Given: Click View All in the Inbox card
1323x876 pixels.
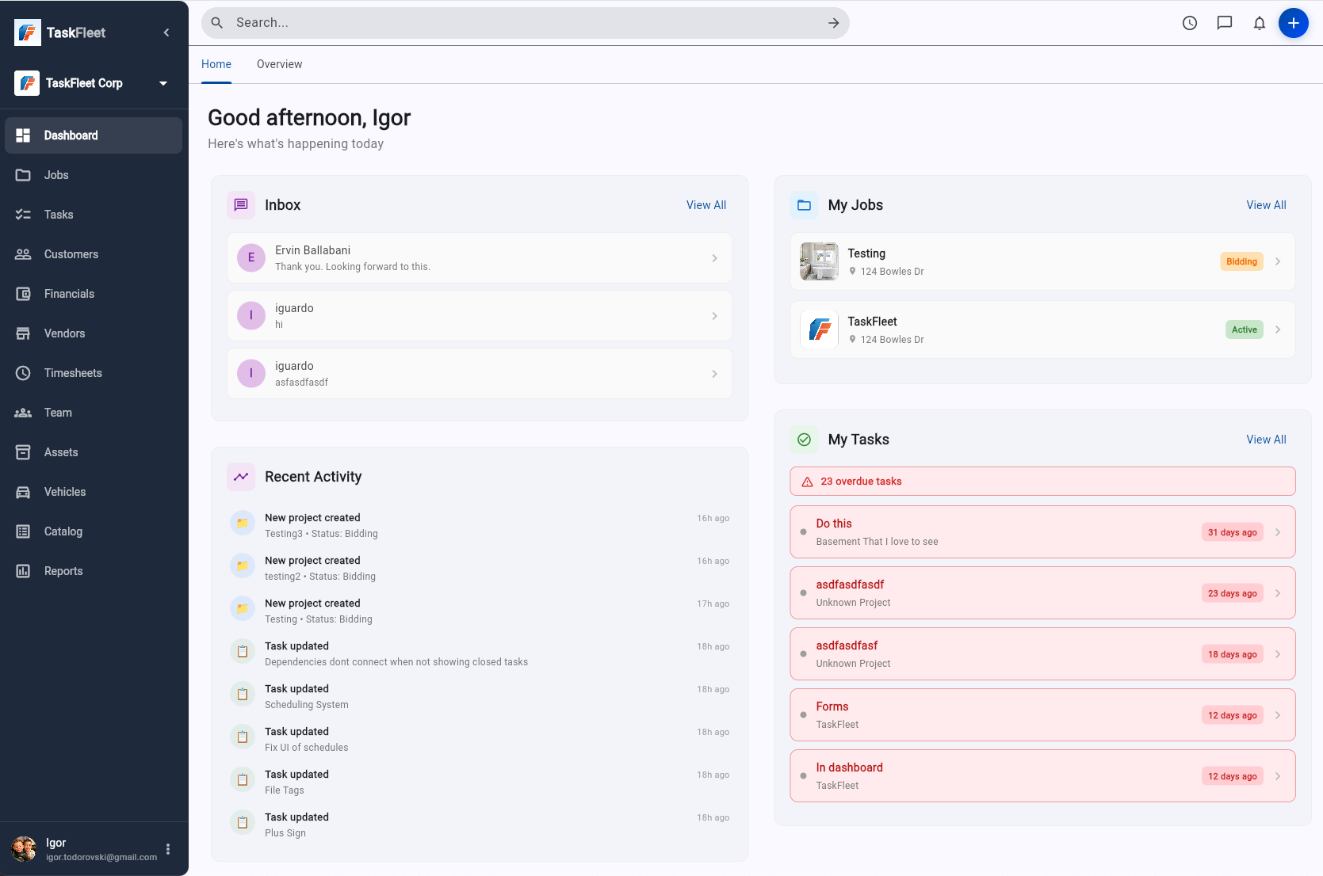Looking at the screenshot, I should (705, 205).
